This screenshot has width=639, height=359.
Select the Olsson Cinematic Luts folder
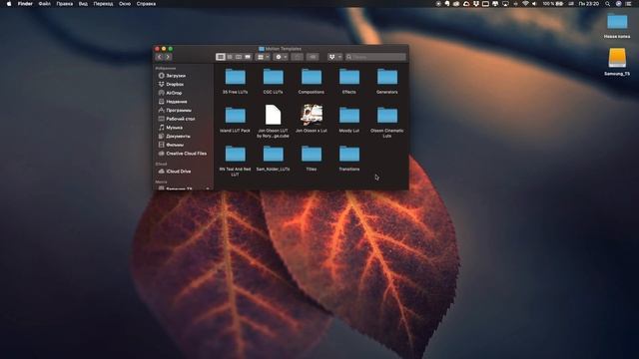tap(387, 116)
